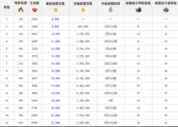Image resolution: width=178 pixels, height=127 pixels.
Task: Click the gold coin icon under 升级所需资源
Action: 83,10
